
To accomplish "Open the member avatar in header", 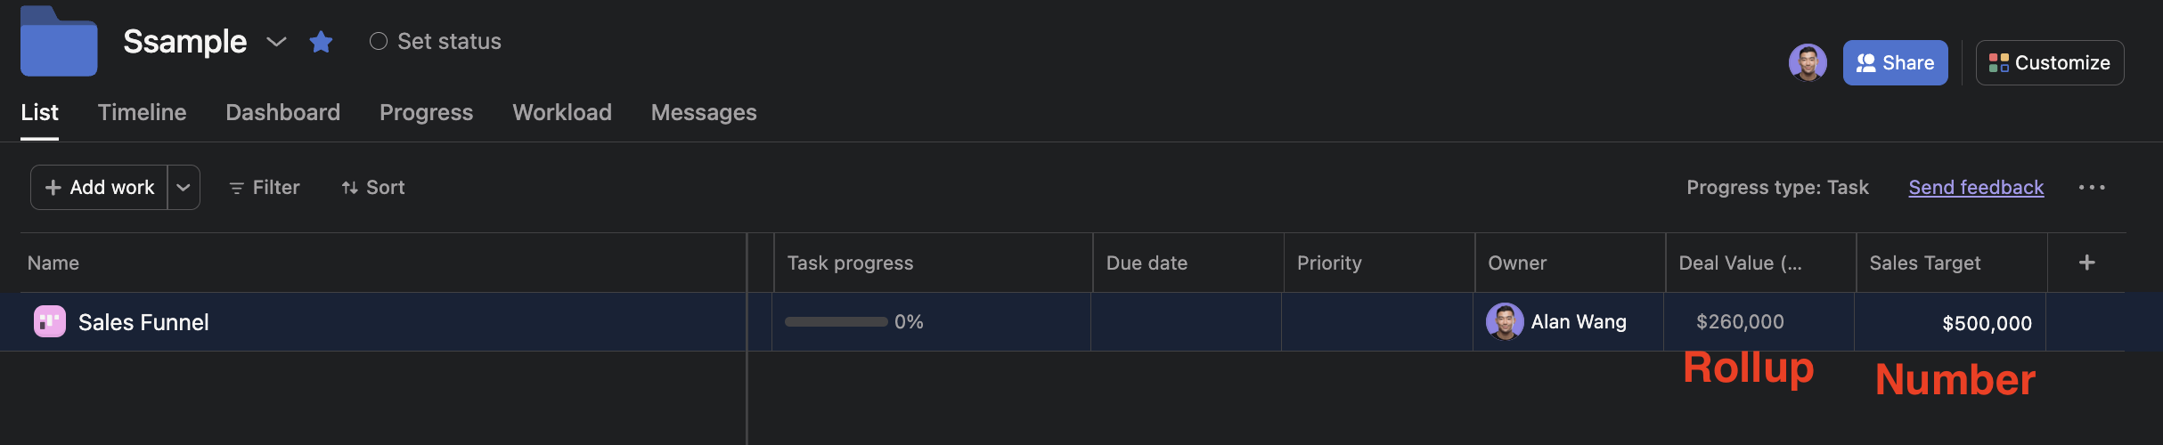I will click(1807, 62).
